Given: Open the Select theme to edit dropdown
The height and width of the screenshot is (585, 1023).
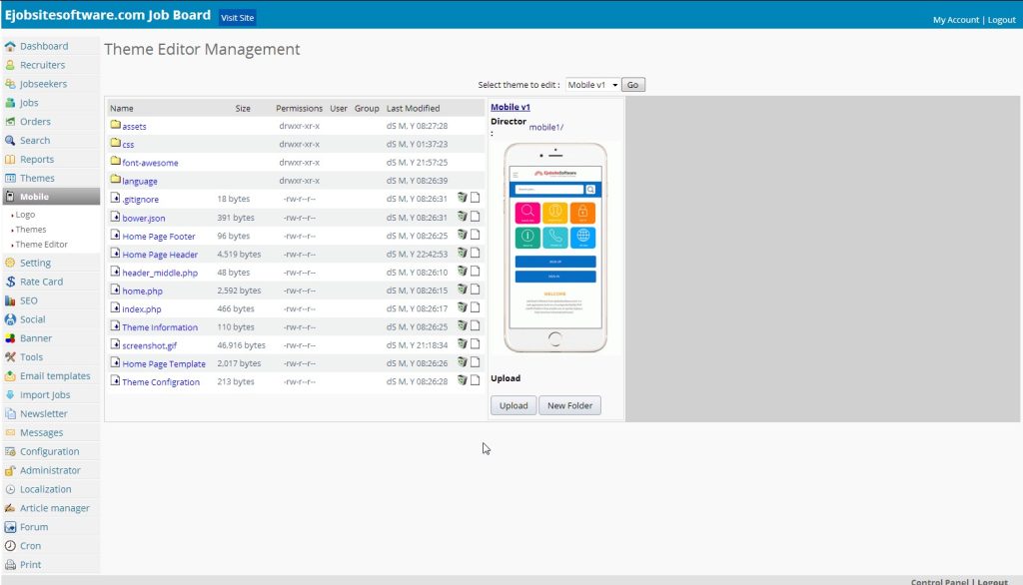Looking at the screenshot, I should click(592, 85).
